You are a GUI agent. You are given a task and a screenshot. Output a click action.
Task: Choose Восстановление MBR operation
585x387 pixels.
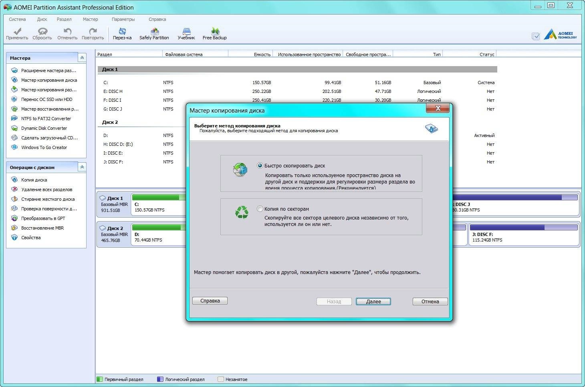tap(42, 228)
